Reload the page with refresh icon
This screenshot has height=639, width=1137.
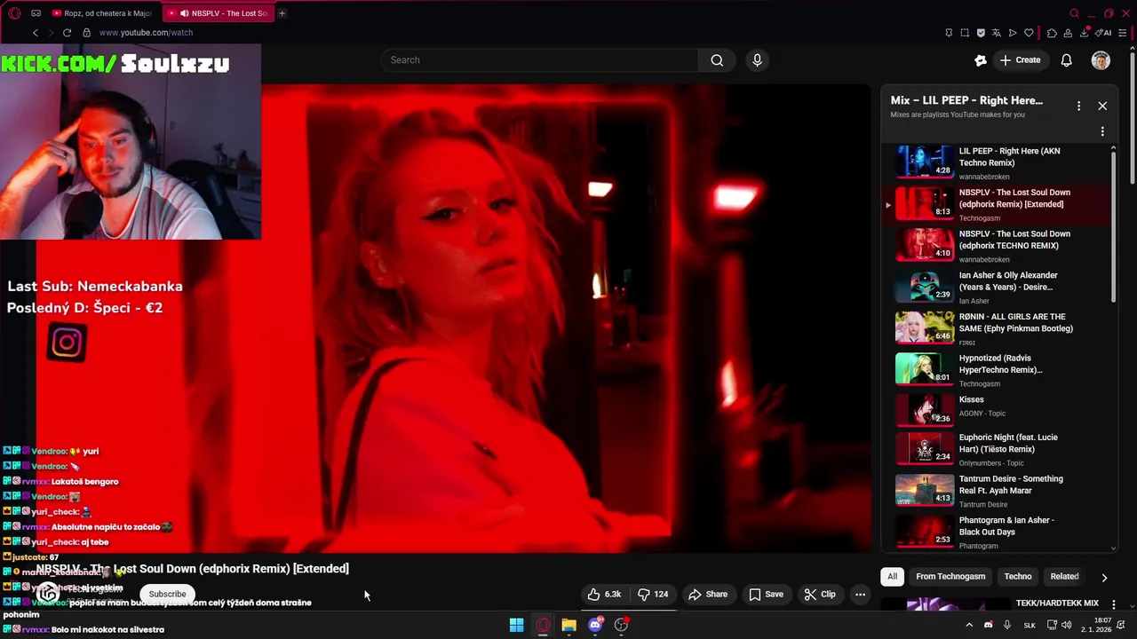[x=67, y=33]
